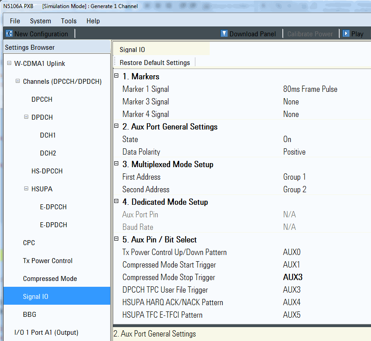Open the File menu
The width and height of the screenshot is (371, 341).
coord(15,21)
